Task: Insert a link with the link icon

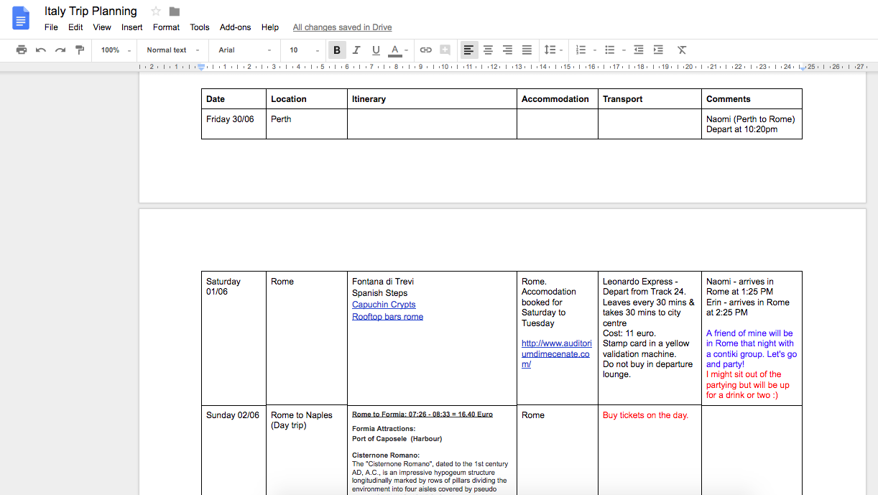Action: click(426, 50)
